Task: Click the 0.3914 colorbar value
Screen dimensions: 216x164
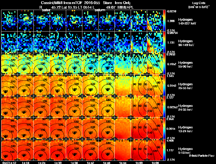Action: pyautogui.click(x=171, y=129)
